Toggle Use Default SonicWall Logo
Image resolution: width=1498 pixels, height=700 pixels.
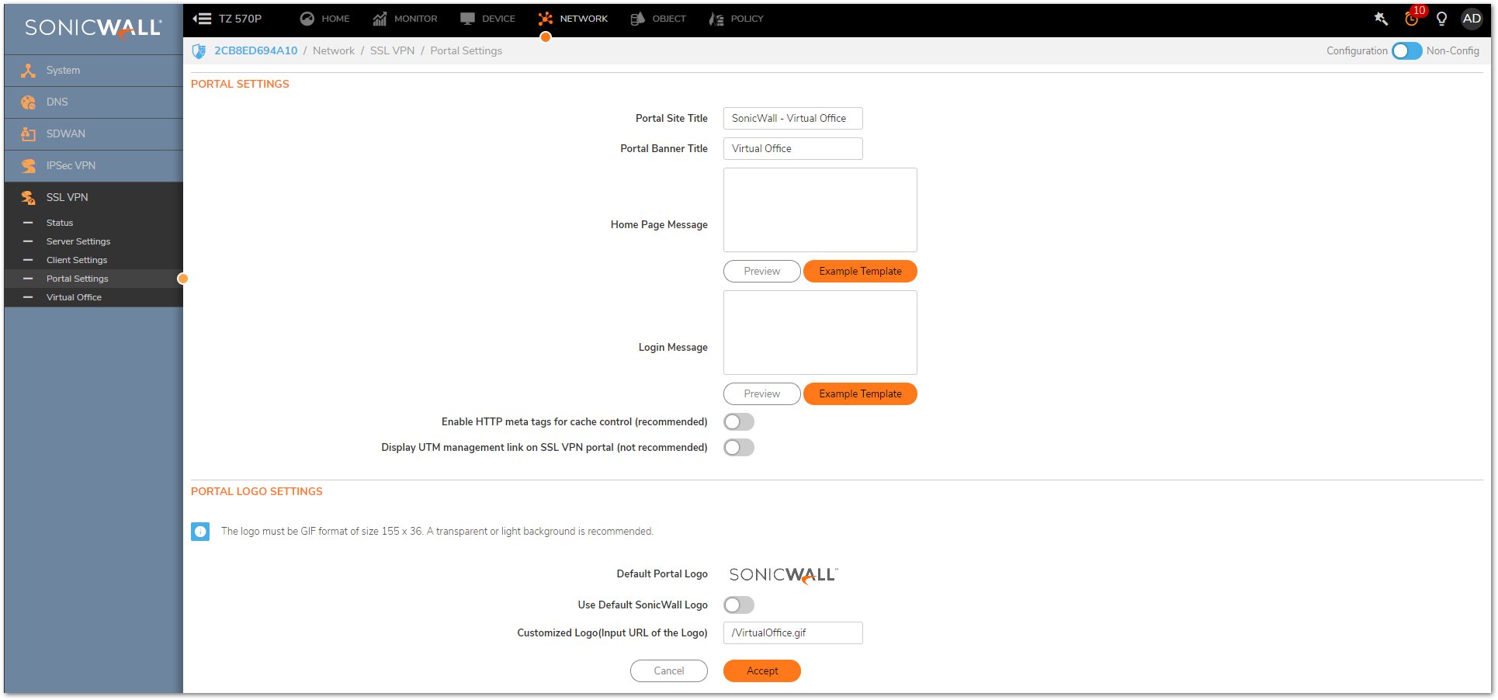[x=738, y=605]
